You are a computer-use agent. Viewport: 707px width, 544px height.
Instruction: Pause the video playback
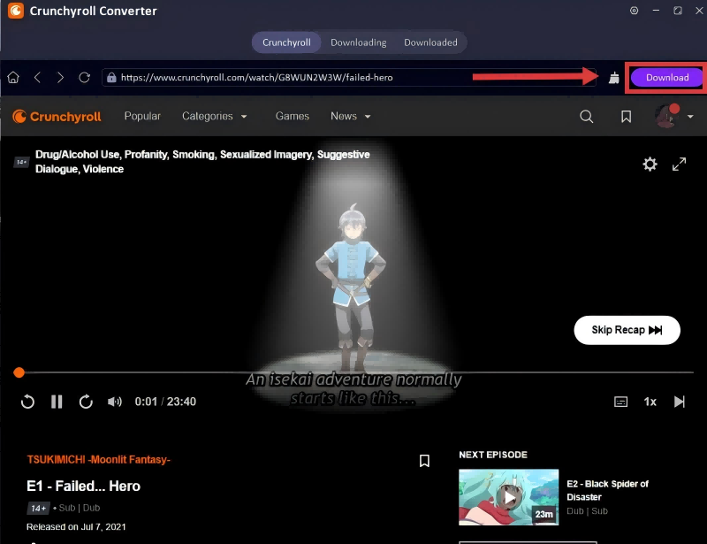click(57, 402)
